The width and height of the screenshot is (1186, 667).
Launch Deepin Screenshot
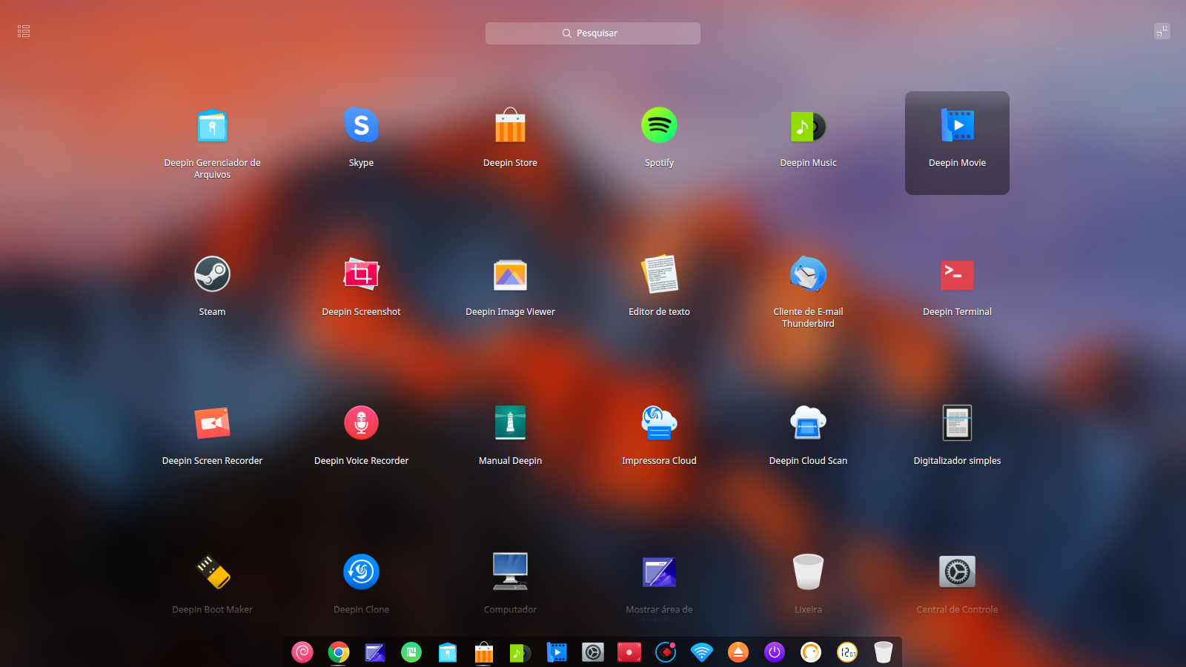point(361,275)
